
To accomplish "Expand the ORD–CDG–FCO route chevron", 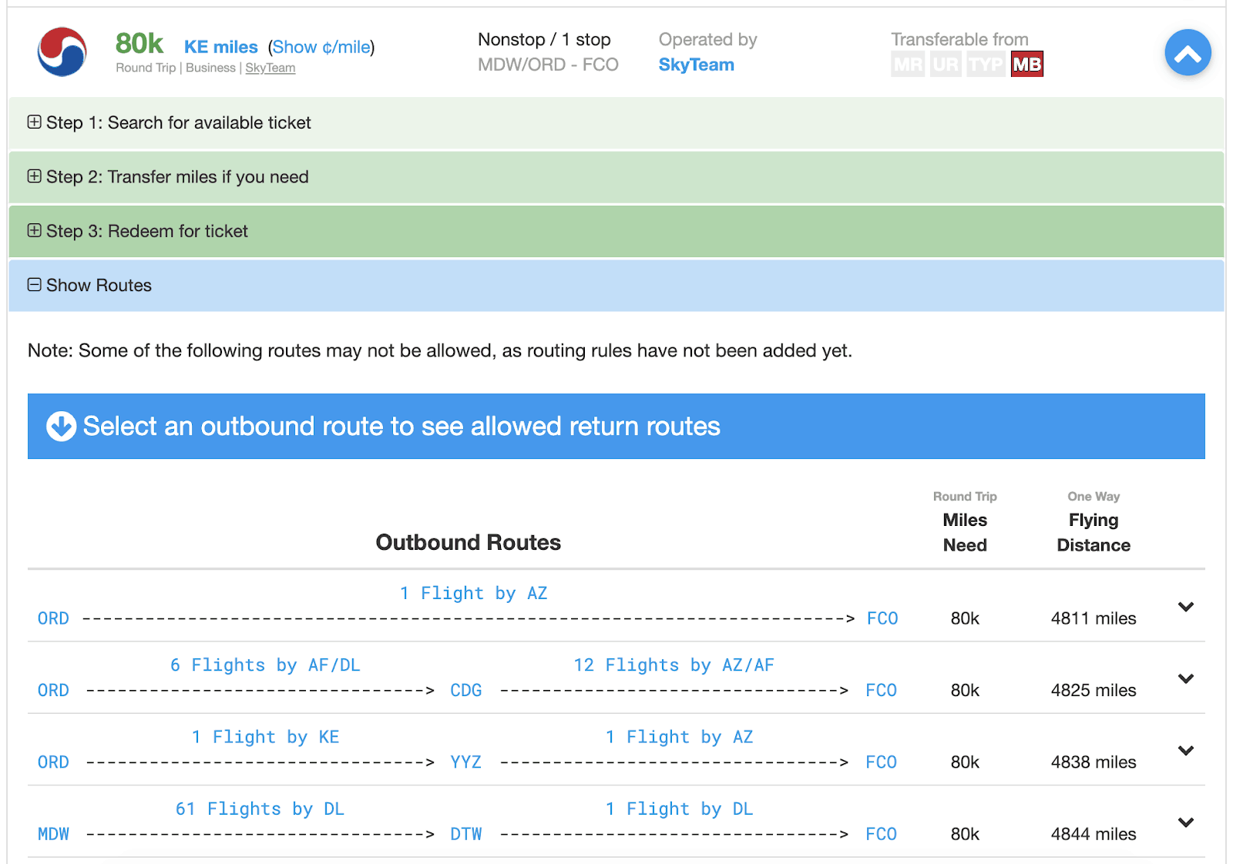I will pos(1186,678).
